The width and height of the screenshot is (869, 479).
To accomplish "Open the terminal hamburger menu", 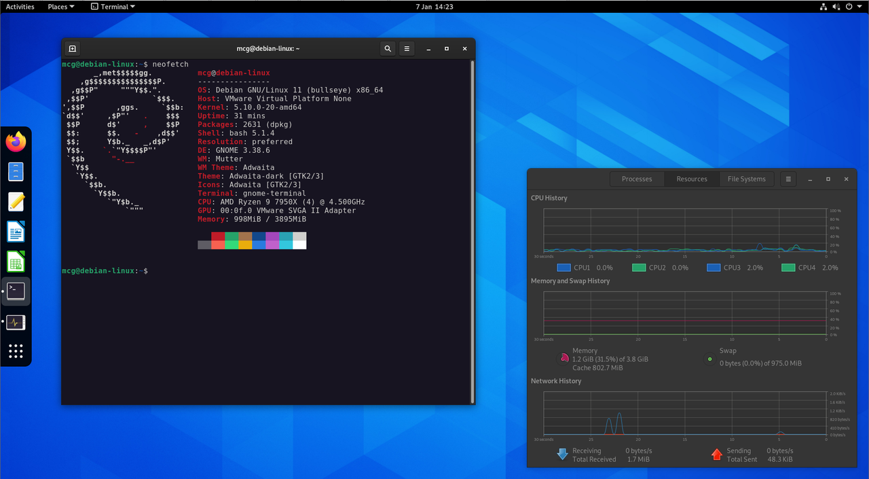I will pos(406,49).
